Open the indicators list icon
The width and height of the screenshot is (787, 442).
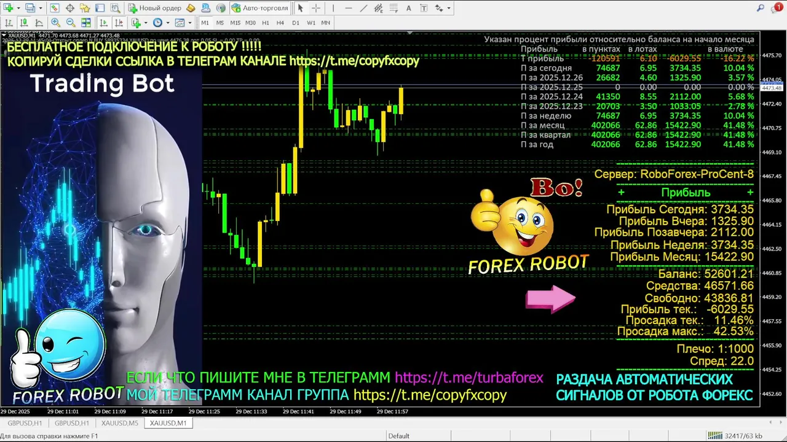point(136,23)
